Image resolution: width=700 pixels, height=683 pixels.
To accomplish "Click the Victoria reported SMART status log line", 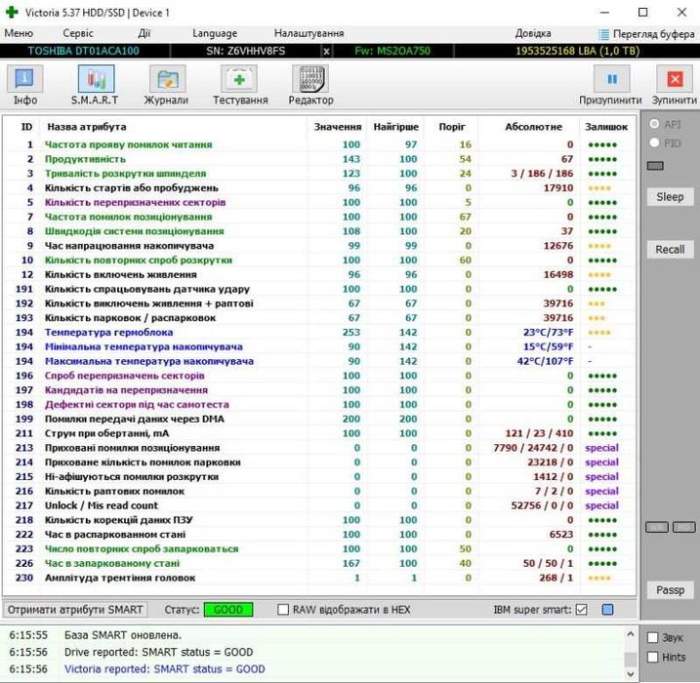I will point(165,668).
